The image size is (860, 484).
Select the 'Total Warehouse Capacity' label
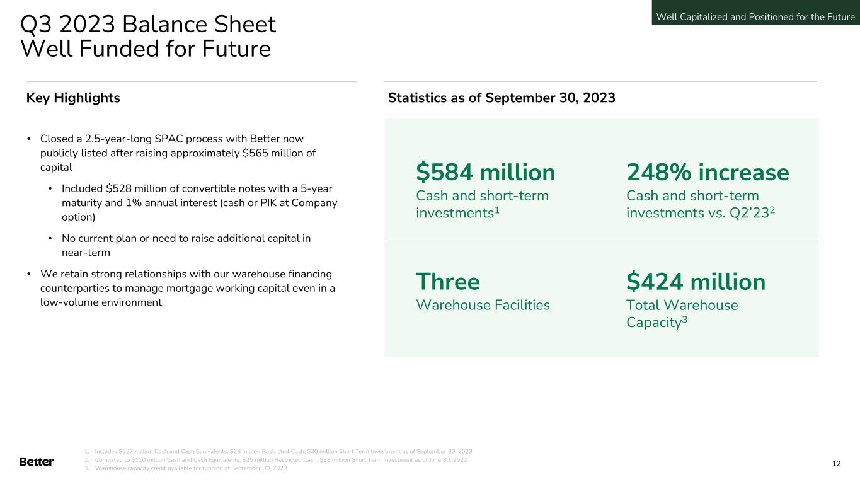pyautogui.click(x=682, y=314)
